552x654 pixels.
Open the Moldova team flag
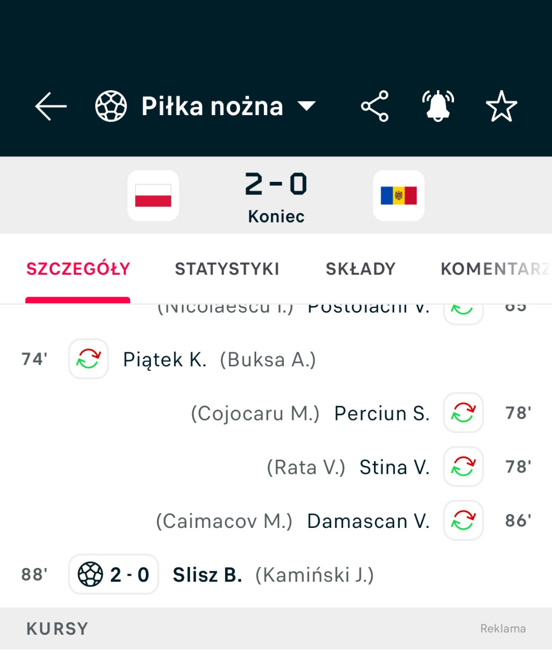[x=398, y=196]
